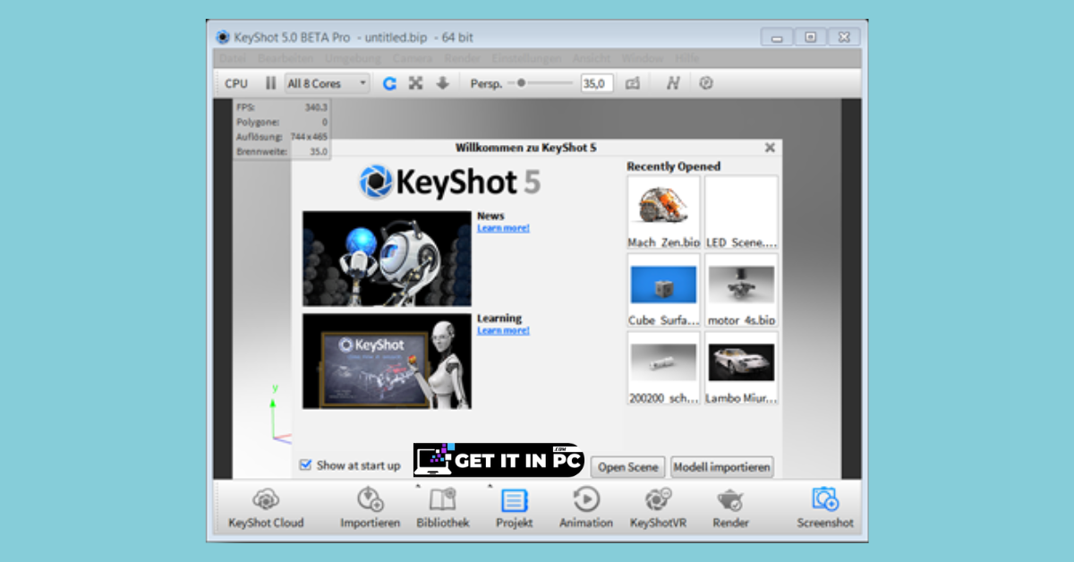Image resolution: width=1074 pixels, height=562 pixels.
Task: Open the Einstellungen menu
Action: tap(526, 58)
